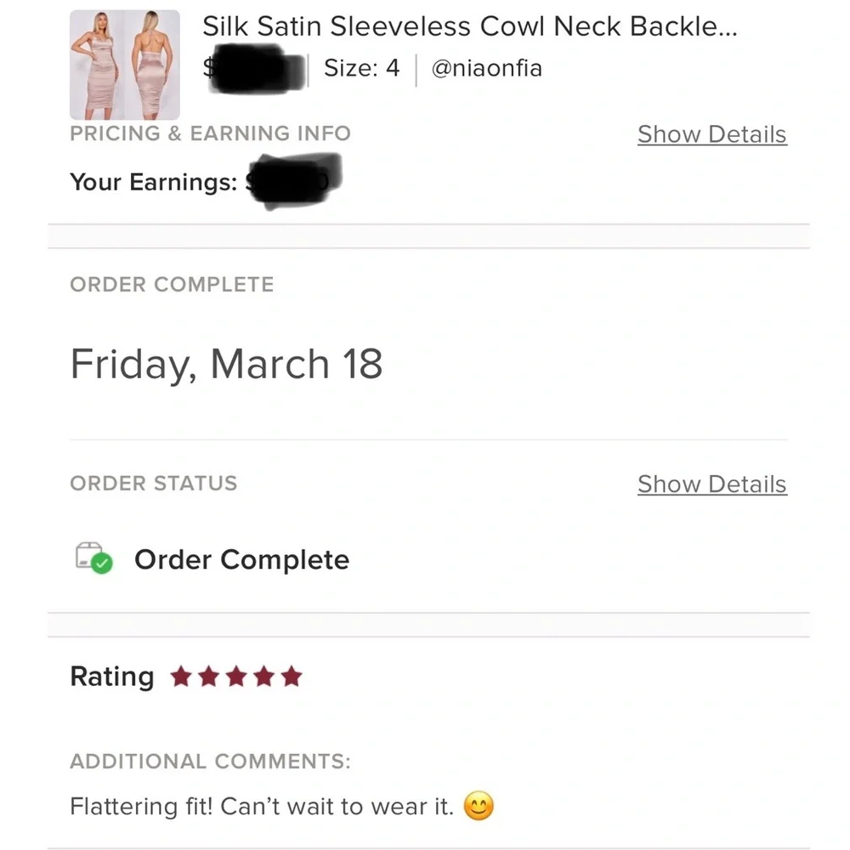Open the @niaonfia buyer profile

[486, 68]
